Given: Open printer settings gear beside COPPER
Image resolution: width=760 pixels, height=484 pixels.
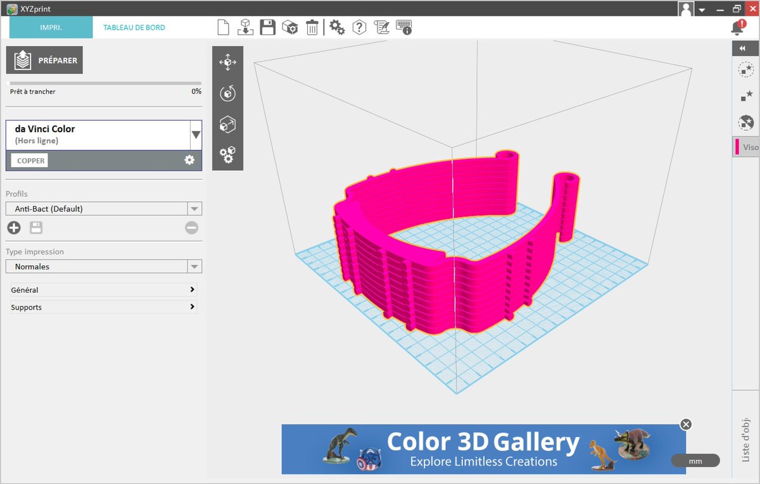Looking at the screenshot, I should (x=189, y=160).
